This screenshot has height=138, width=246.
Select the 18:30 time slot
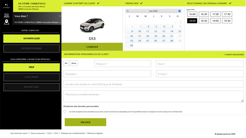[204, 21]
